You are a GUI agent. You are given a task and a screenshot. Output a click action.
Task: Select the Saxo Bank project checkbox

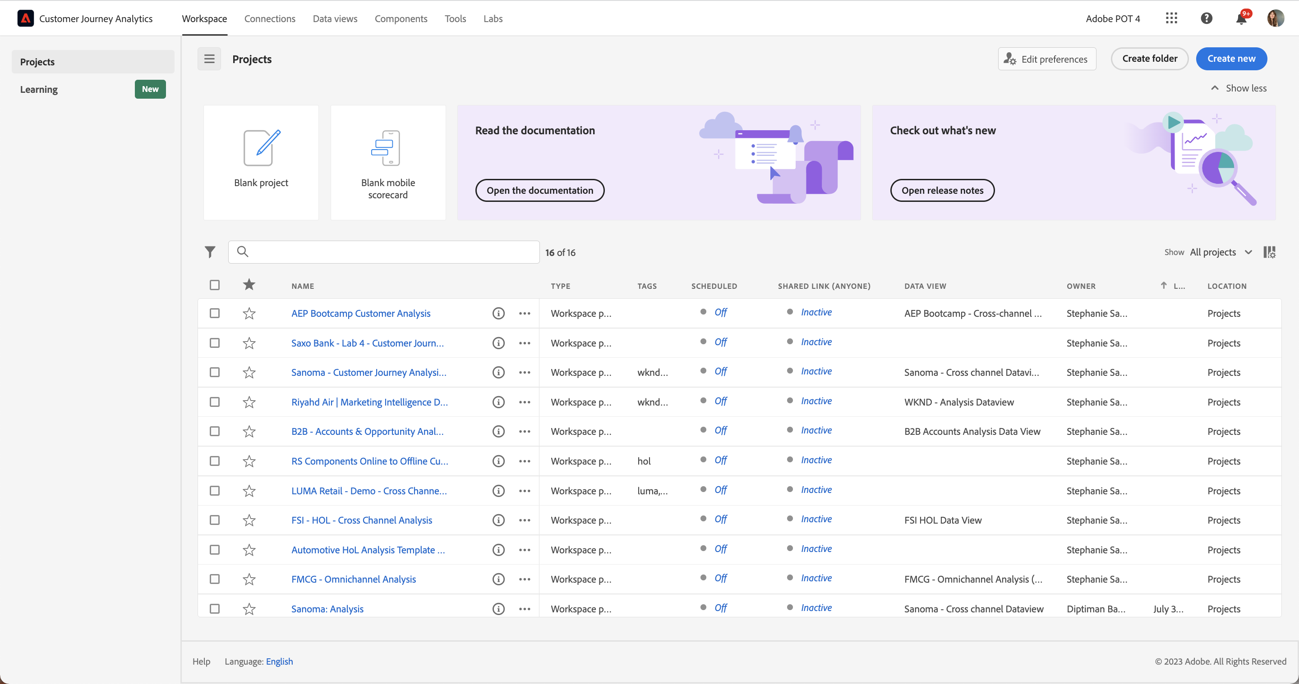coord(215,343)
